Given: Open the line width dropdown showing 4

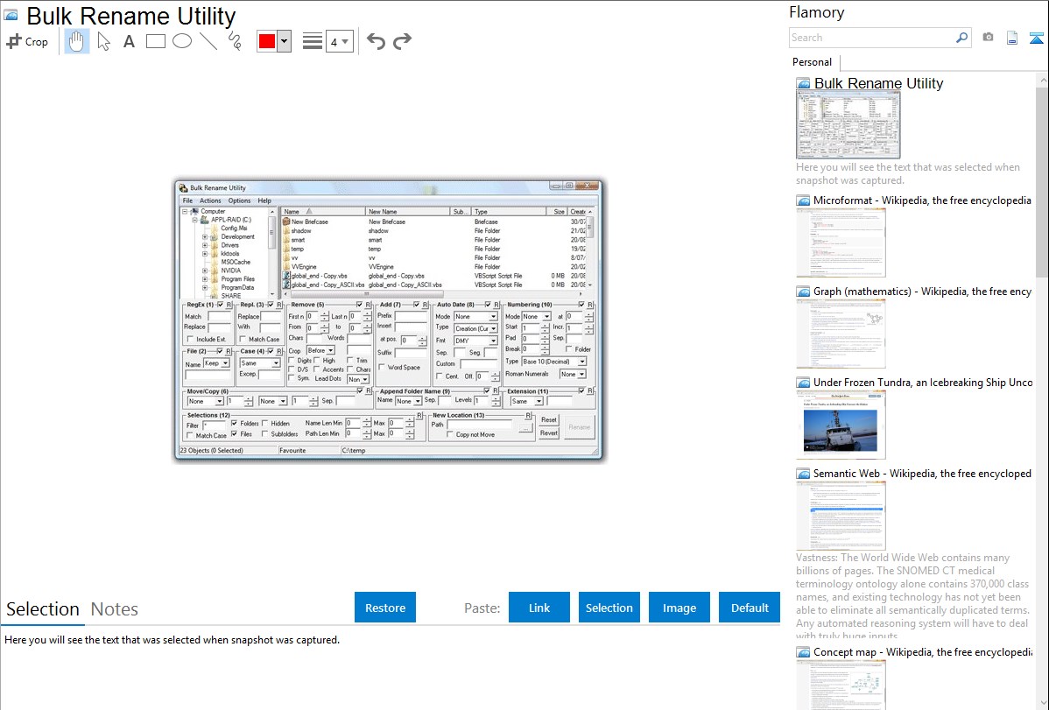Looking at the screenshot, I should pyautogui.click(x=340, y=42).
